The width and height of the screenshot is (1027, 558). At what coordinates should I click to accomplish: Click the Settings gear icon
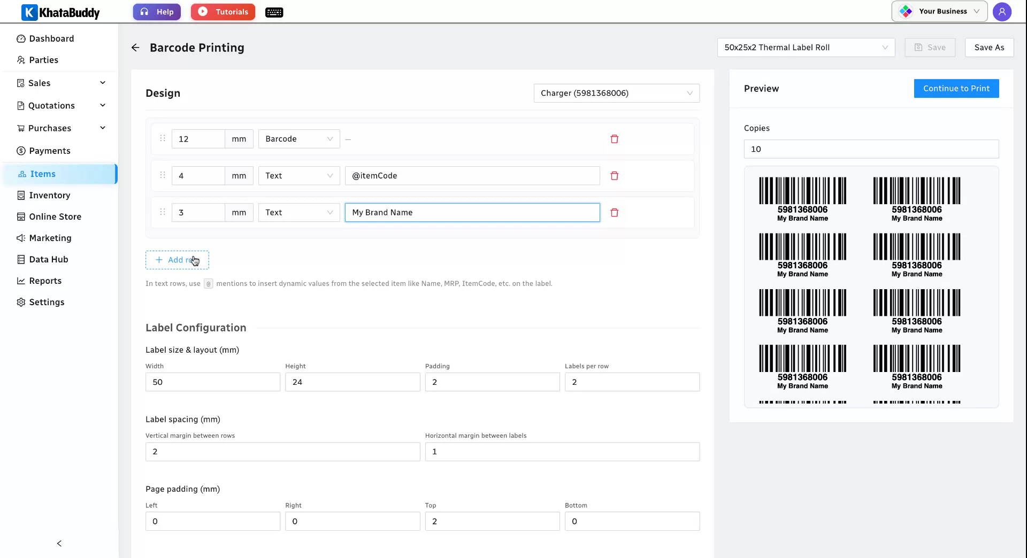tap(21, 303)
